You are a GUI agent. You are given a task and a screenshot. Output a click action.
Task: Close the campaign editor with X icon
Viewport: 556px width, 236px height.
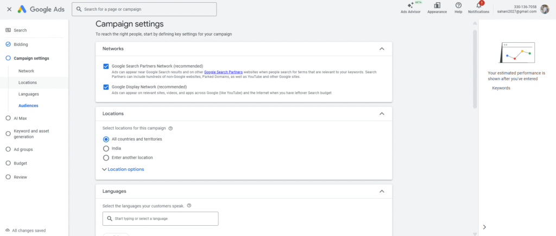tap(9, 9)
